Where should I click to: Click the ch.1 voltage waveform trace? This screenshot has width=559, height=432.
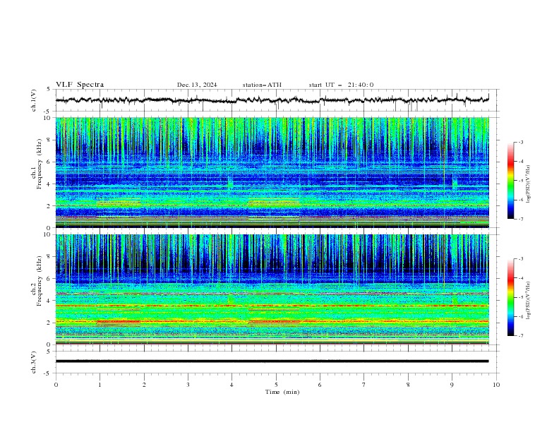pyautogui.click(x=272, y=100)
